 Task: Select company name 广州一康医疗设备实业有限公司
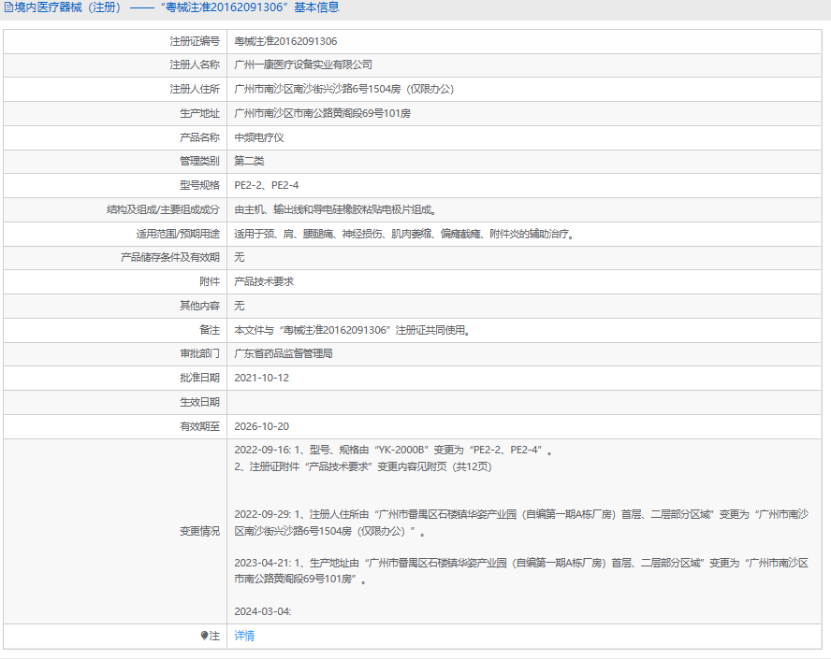pos(303,64)
